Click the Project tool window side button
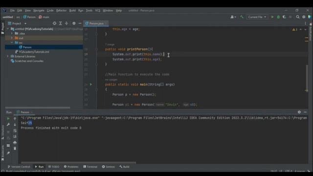Screen dimensions: 313x176 2,28
